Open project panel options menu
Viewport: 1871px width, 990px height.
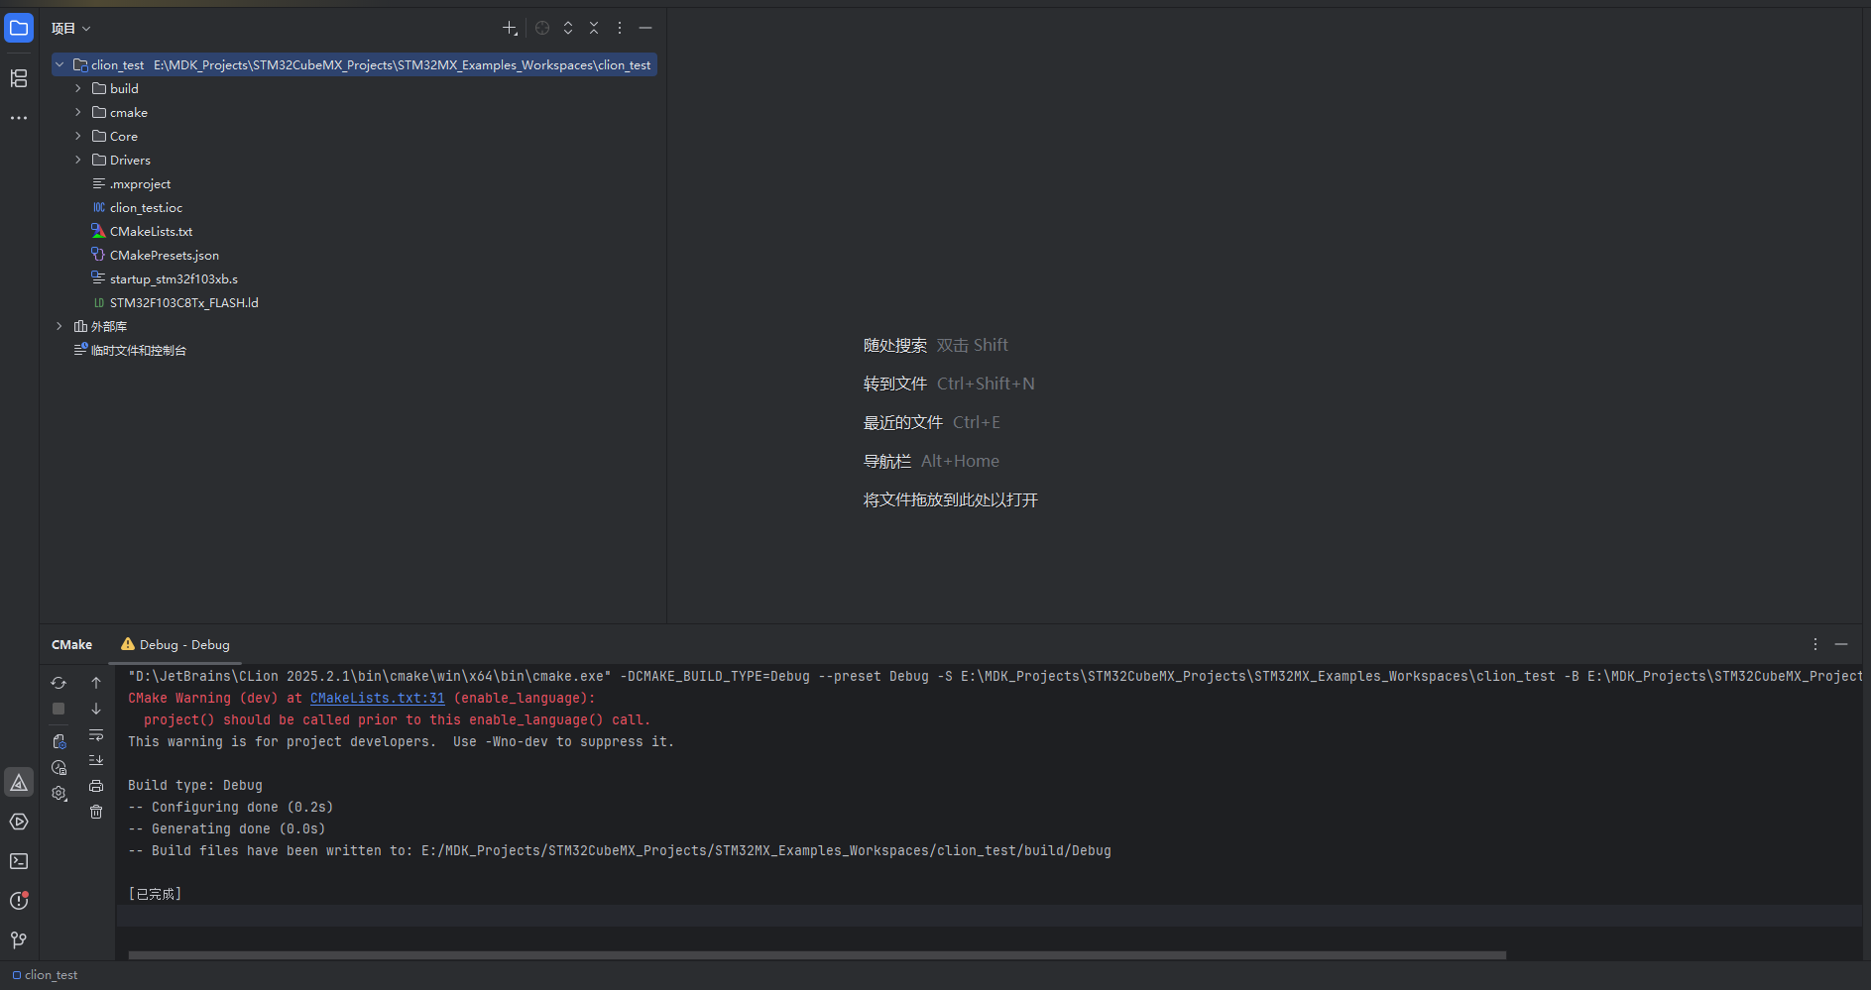click(620, 29)
